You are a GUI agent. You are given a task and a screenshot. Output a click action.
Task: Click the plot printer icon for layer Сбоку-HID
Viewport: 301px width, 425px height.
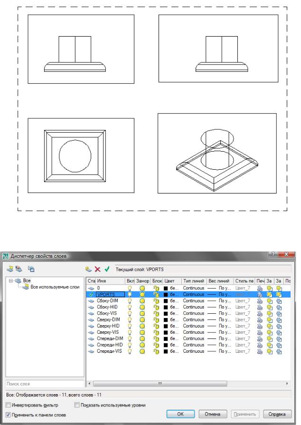[260, 307]
